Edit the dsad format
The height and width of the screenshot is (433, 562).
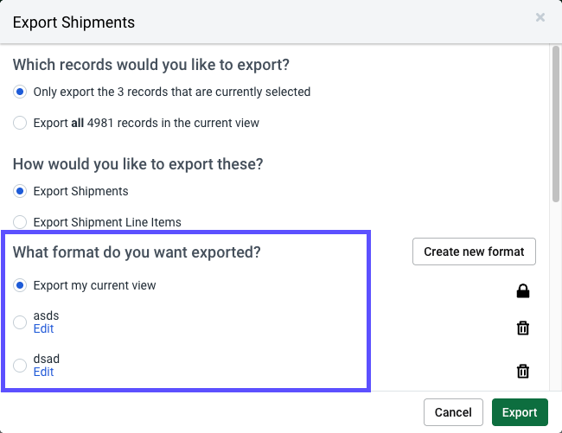43,373
